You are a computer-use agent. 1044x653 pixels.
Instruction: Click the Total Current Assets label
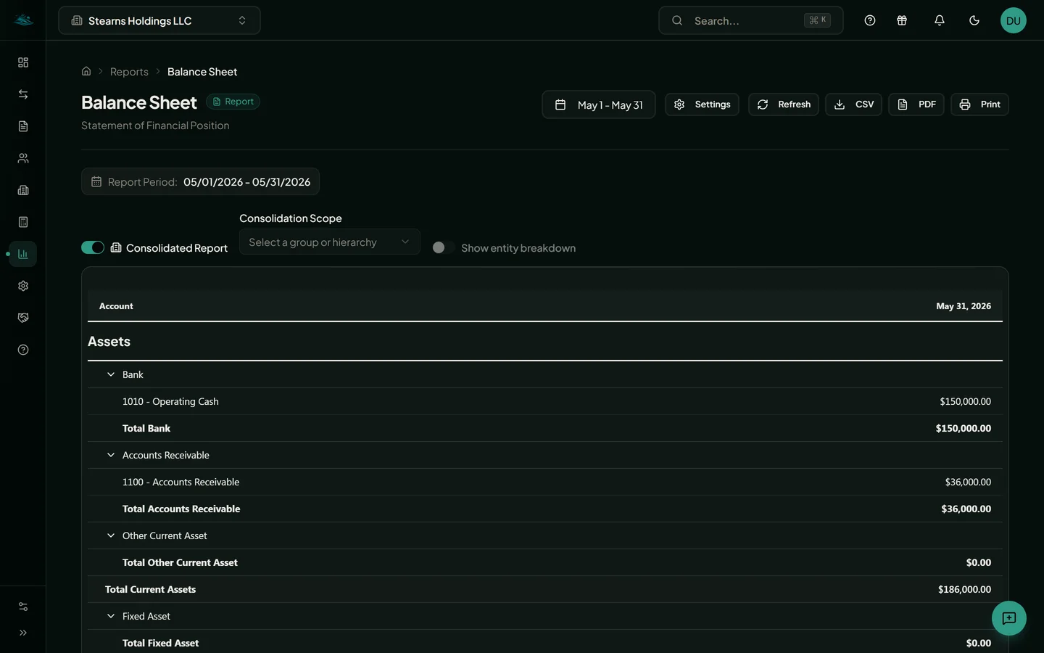pos(150,589)
